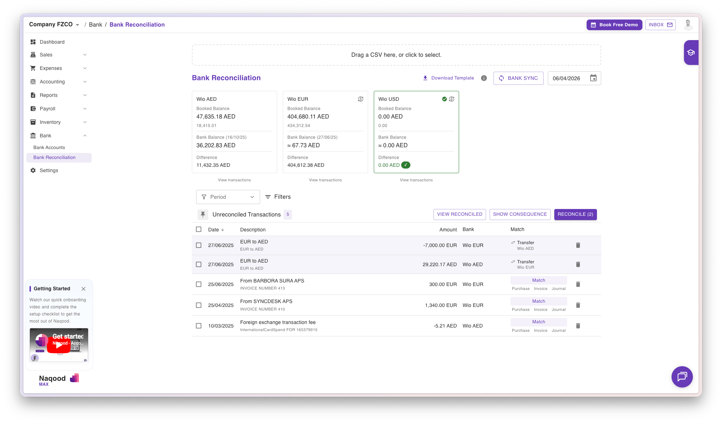Open the graduation cap help panel
This screenshot has height=423, width=722.
[x=691, y=53]
